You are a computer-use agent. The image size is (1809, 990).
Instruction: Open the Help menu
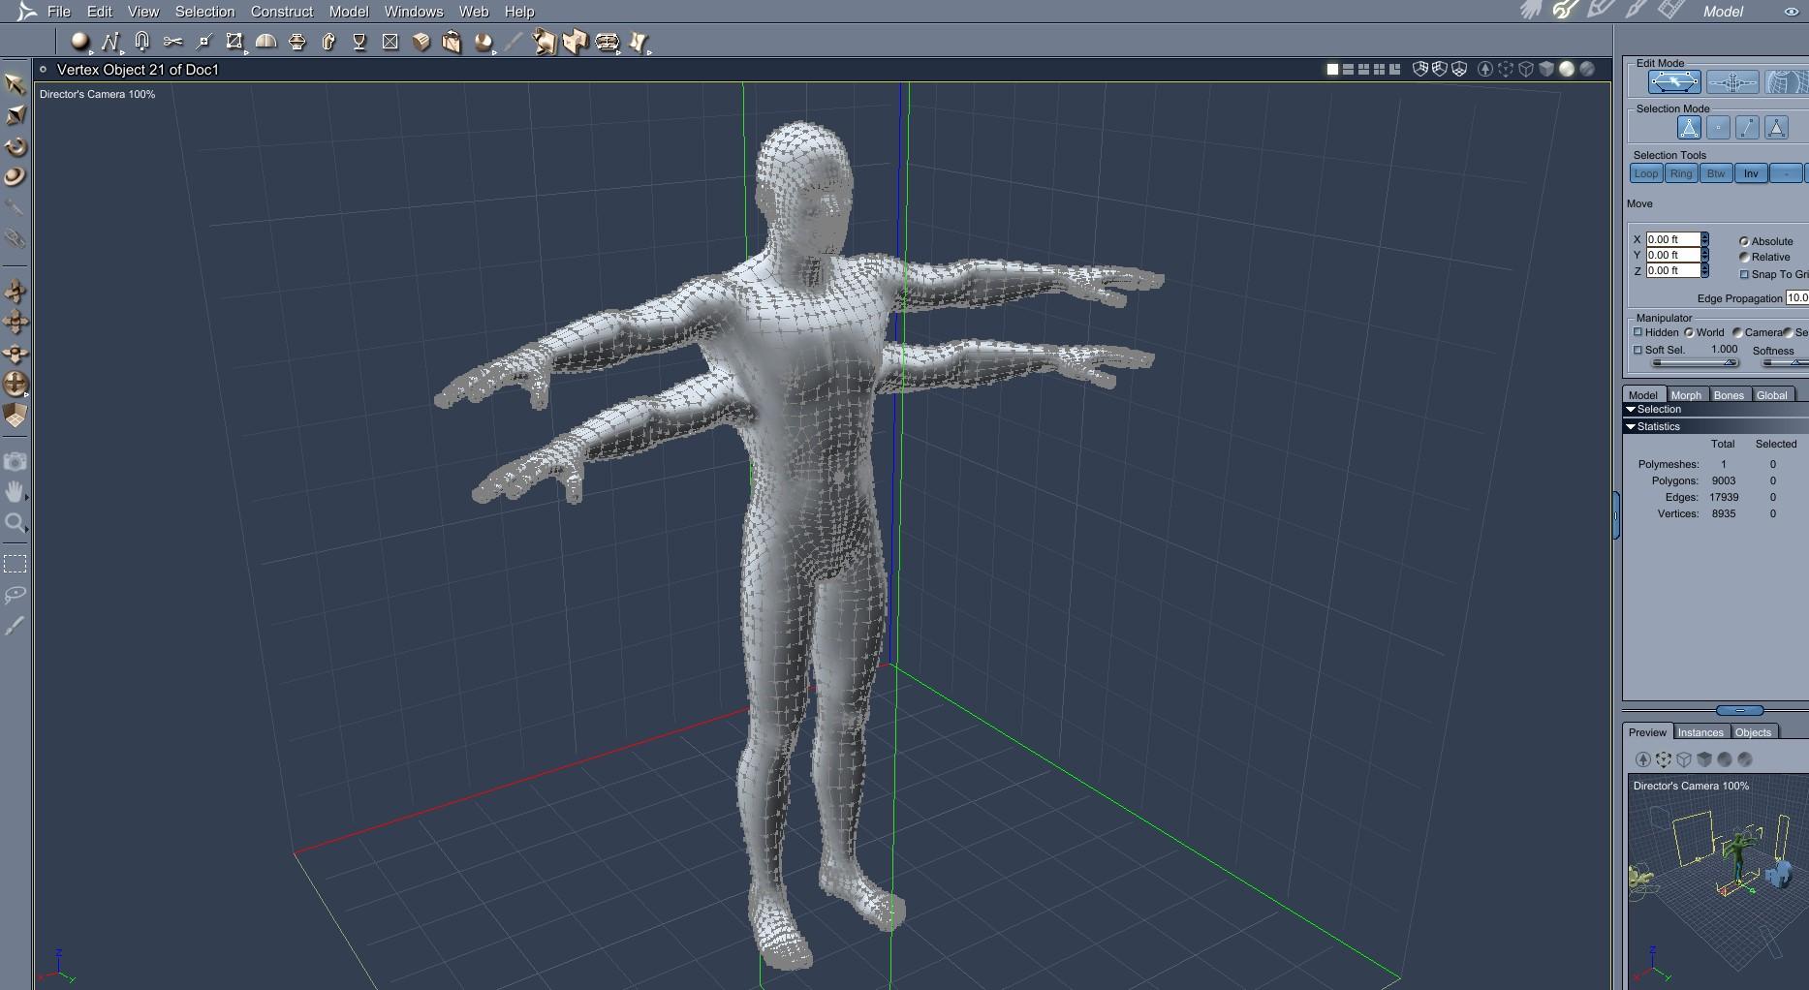(x=519, y=12)
